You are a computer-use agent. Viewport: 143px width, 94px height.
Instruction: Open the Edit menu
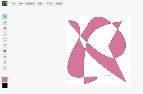(x=20, y=4)
